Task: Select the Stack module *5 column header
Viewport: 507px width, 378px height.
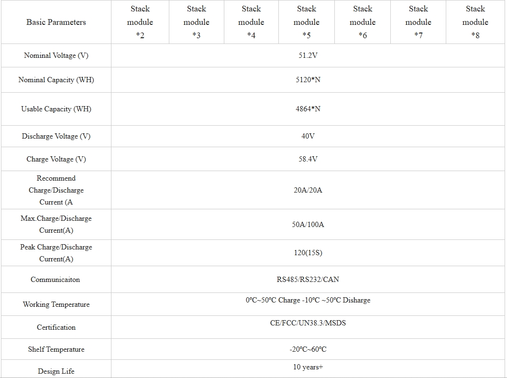Action: 307,22
